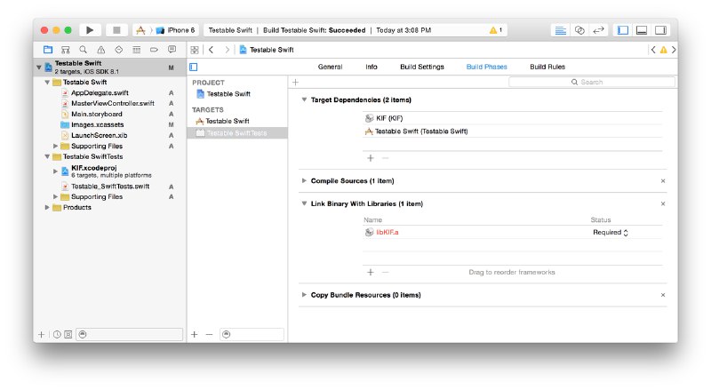Select libKIF.a library row
This screenshot has width=711, height=390.
click(513, 232)
